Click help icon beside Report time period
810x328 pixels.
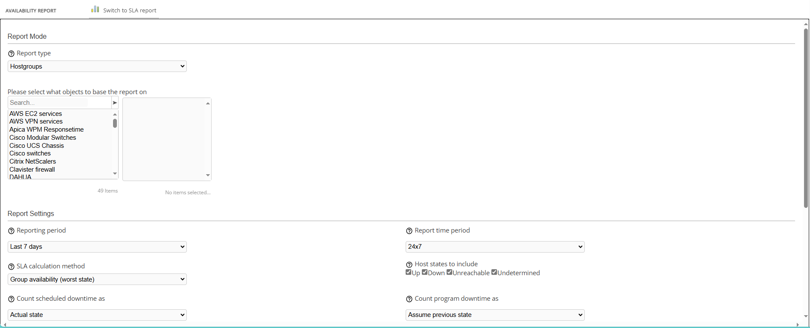(x=409, y=231)
